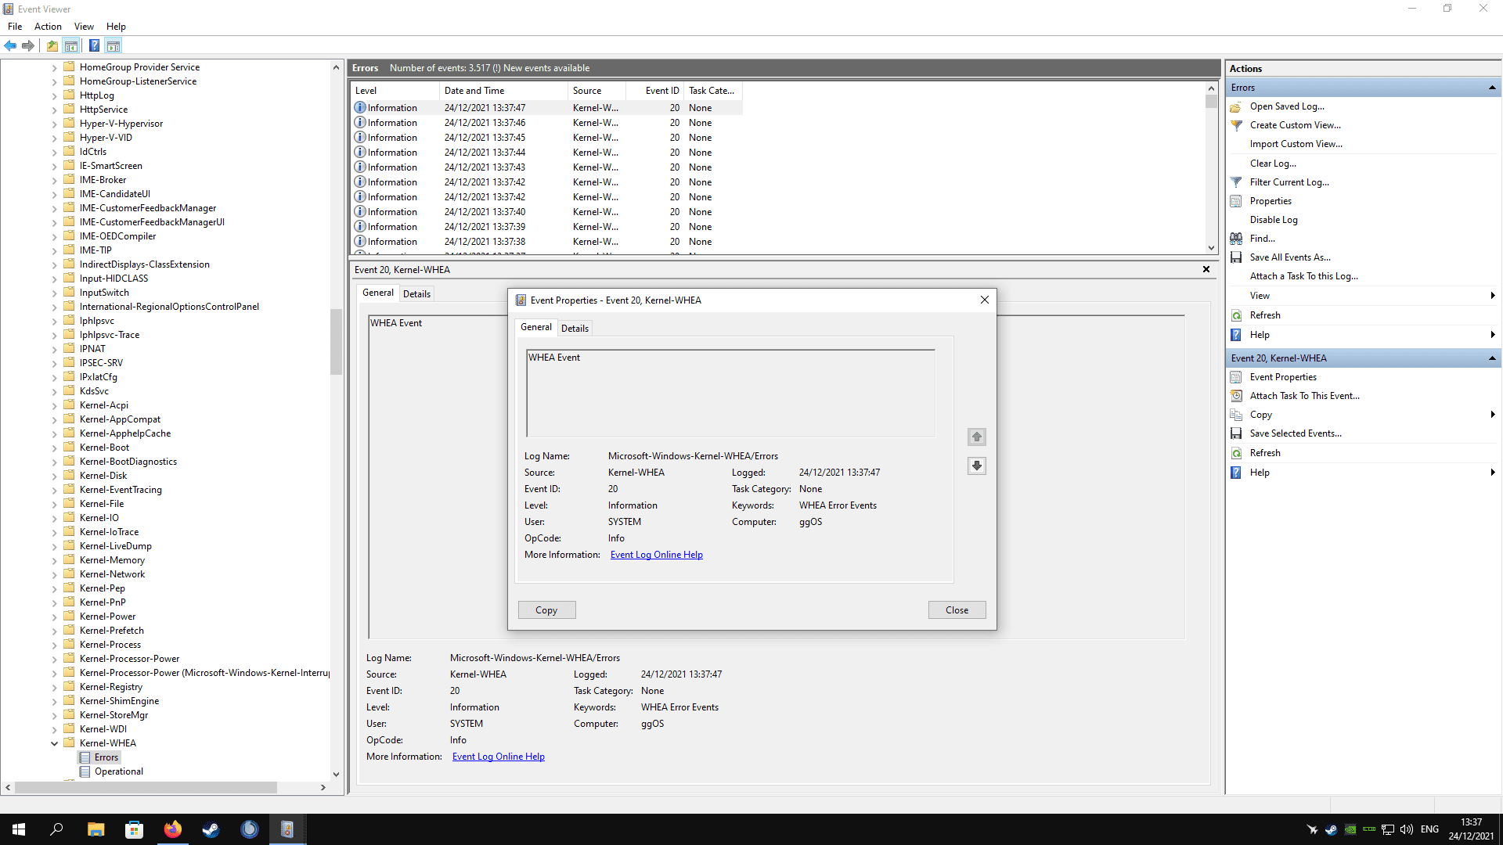Viewport: 1503px width, 845px height.
Task: Expand the View submenu arrow in Actions
Action: (1493, 296)
